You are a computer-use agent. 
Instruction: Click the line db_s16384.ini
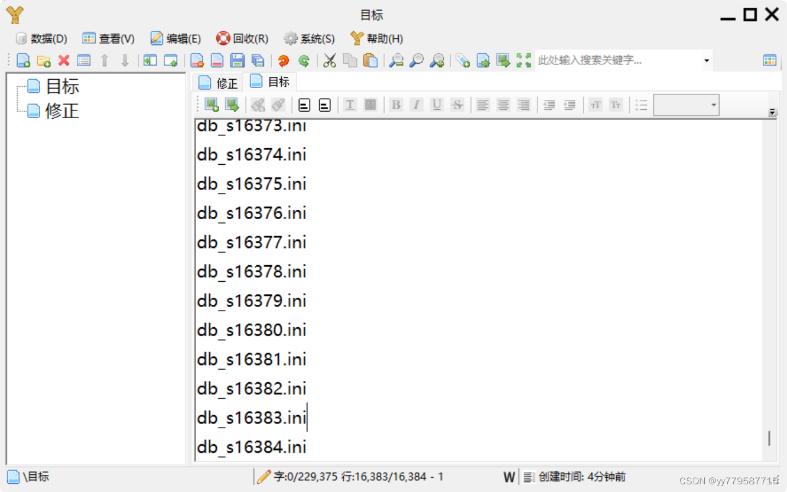pyautogui.click(x=252, y=447)
